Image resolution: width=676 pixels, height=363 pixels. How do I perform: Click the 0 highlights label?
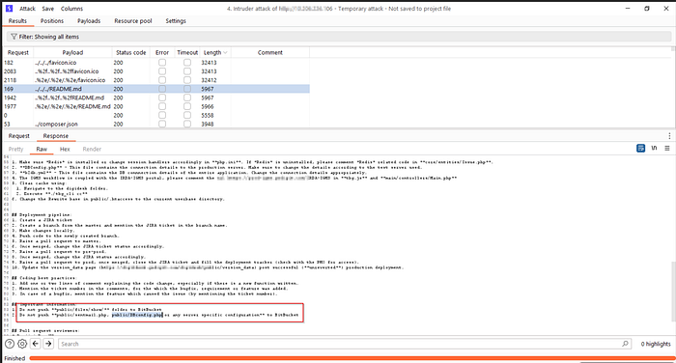[x=656, y=344]
